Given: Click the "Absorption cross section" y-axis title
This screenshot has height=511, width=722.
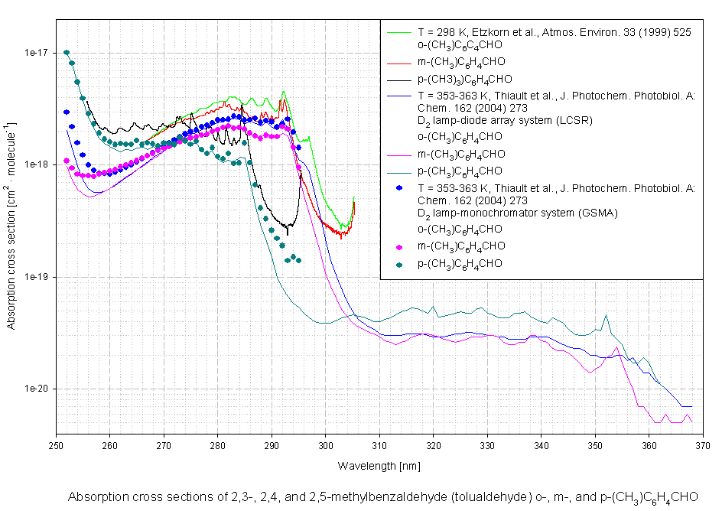Looking at the screenshot, I should click(11, 224).
